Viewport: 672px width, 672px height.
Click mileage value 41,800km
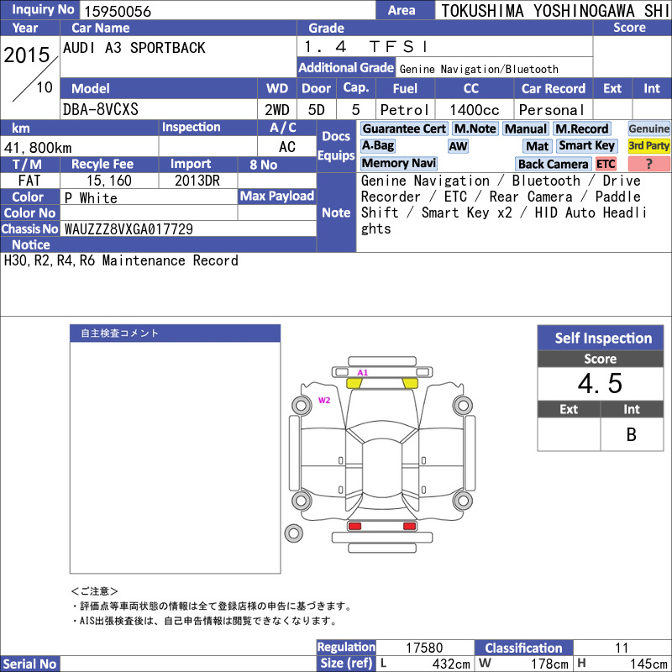pos(38,148)
